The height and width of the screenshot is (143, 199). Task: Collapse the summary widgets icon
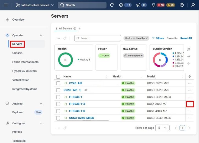click(x=189, y=49)
